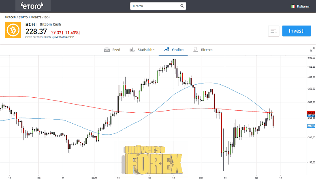Open the CRIPTO breadcrumb link
Viewport: 316px width, 180px height.
click(x=23, y=17)
